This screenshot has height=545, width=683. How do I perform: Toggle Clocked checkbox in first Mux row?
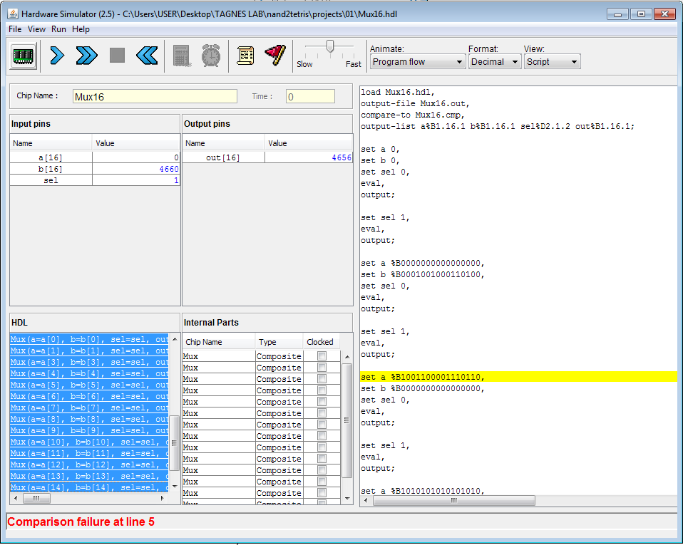coord(322,356)
